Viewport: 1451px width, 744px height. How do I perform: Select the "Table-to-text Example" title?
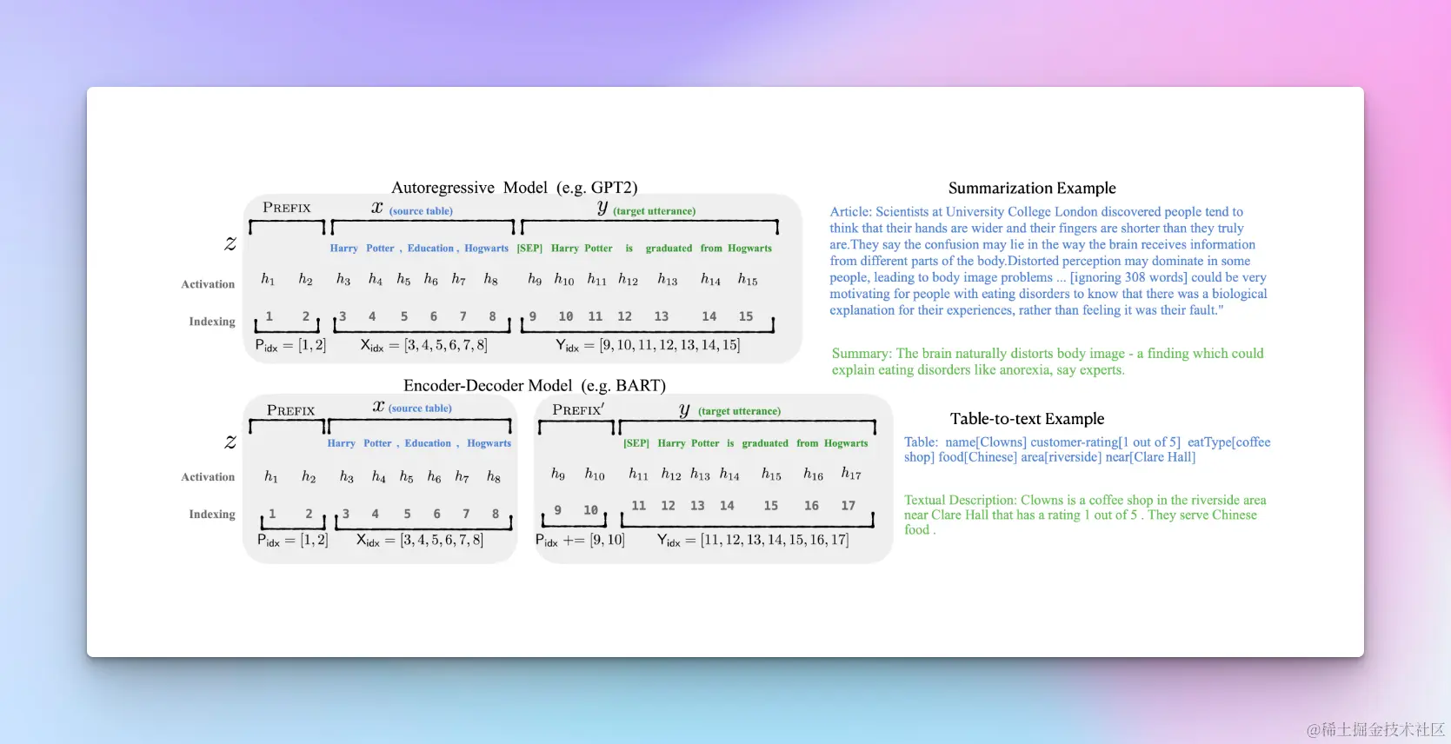pos(1027,419)
